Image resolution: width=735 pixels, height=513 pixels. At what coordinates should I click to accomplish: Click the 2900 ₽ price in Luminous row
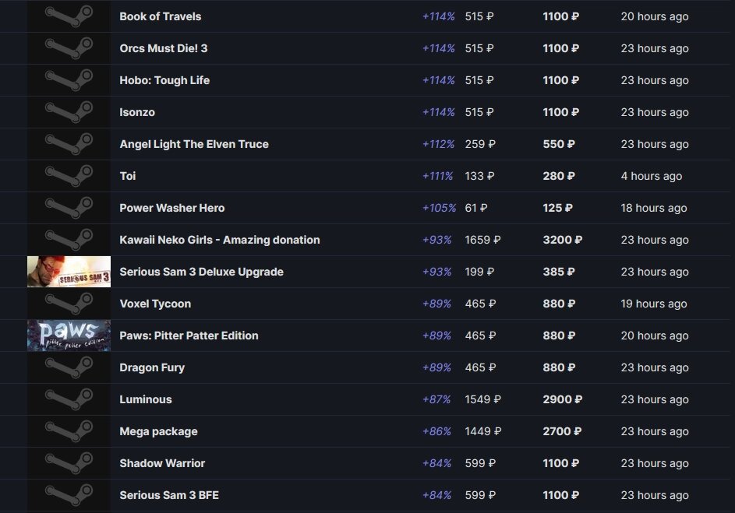click(x=563, y=399)
